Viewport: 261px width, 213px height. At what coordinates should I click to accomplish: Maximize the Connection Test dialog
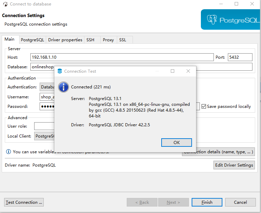tap(173, 71)
